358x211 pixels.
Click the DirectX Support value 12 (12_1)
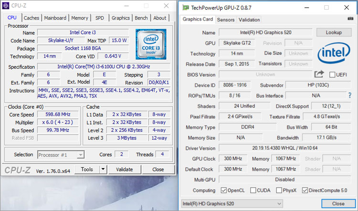pos(331,106)
